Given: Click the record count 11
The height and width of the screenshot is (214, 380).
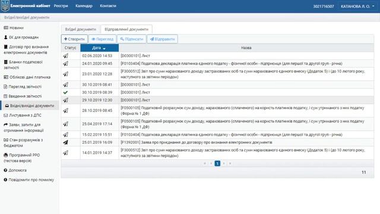Looking at the screenshot, I should pos(364,172).
